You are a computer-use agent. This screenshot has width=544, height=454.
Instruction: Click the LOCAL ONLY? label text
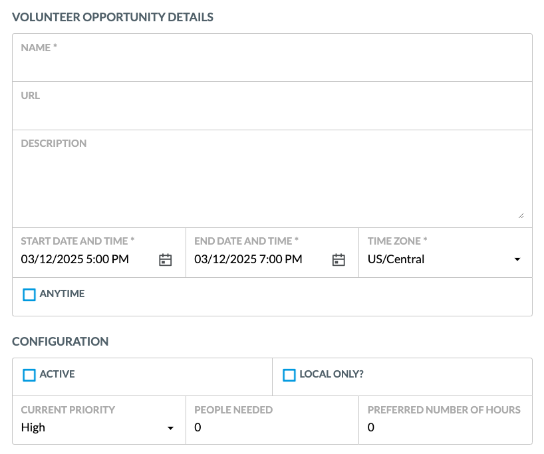(x=332, y=374)
